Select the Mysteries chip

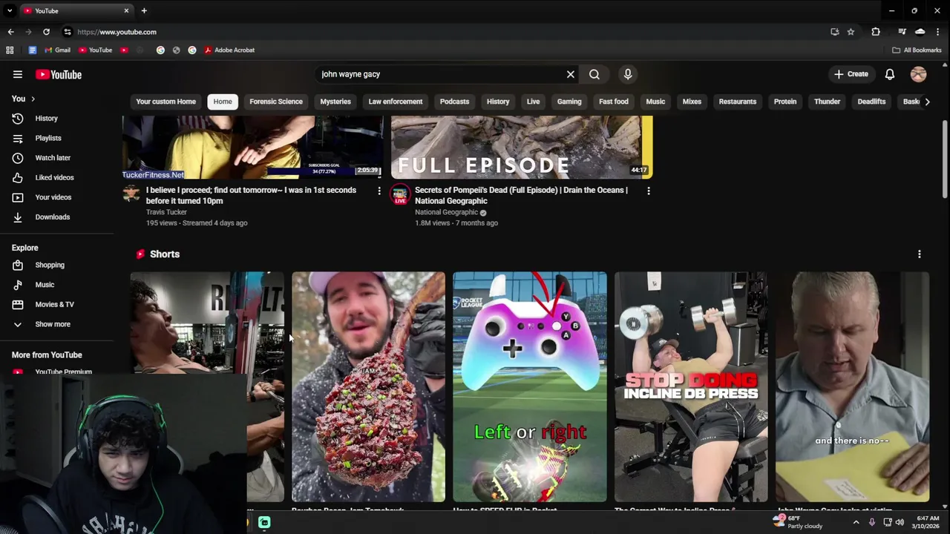[x=335, y=102]
